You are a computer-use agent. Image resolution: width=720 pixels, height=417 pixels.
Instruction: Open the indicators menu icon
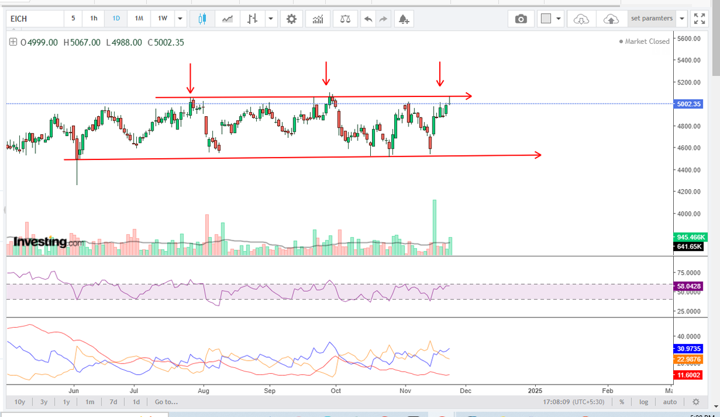[x=317, y=19]
